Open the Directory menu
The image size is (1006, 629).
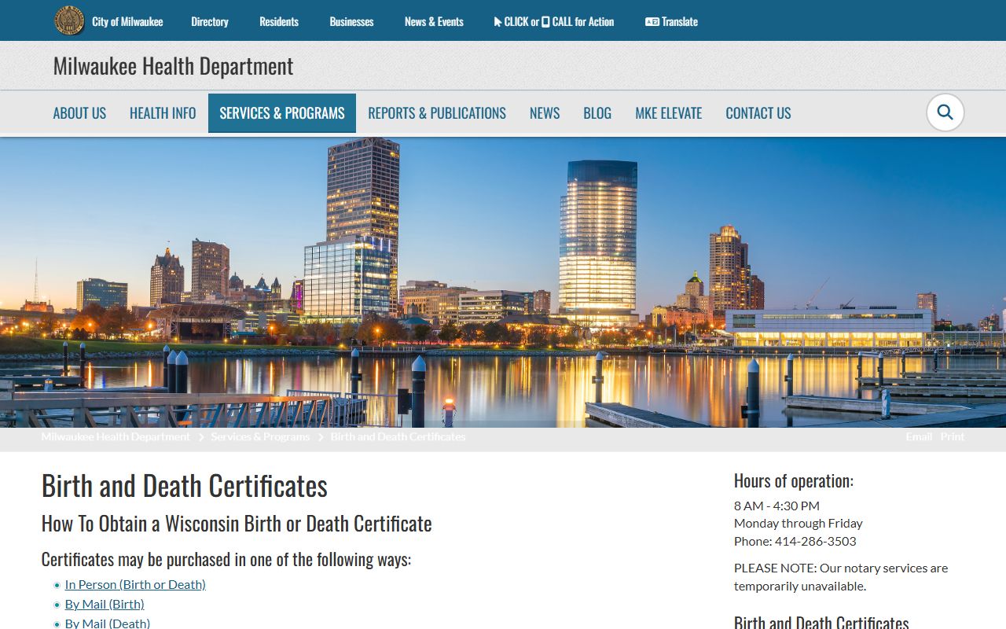tap(210, 21)
